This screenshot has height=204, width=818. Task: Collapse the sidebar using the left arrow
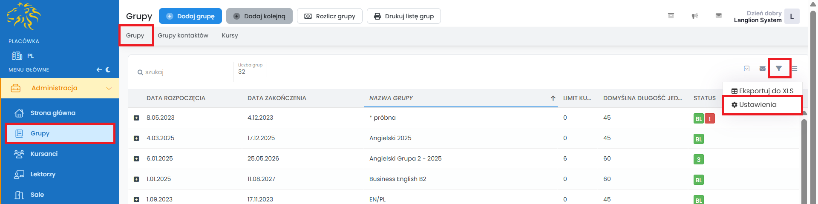click(99, 70)
